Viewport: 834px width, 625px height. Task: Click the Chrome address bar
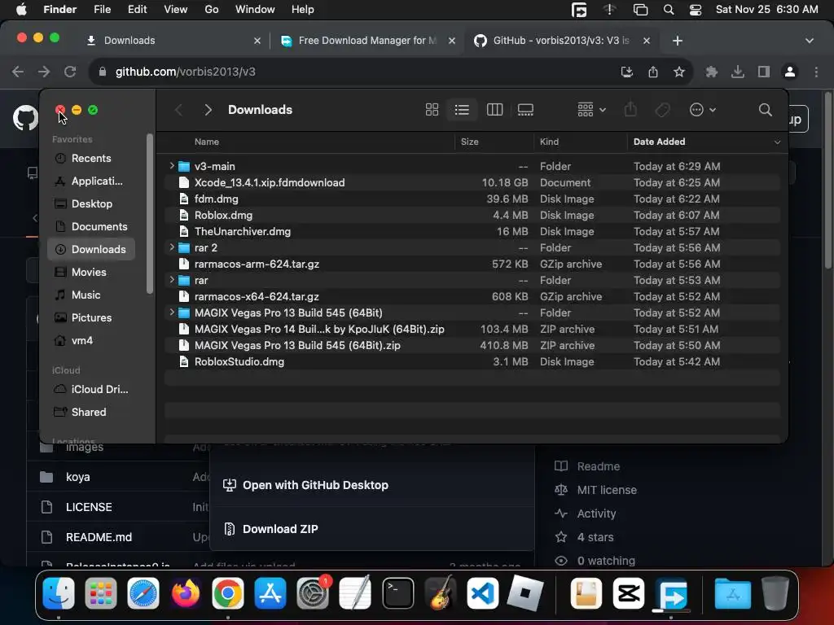click(351, 72)
